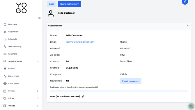The width and height of the screenshot is (195, 110).
Task: Open Teacher swap section
Action: click(x=15, y=46)
